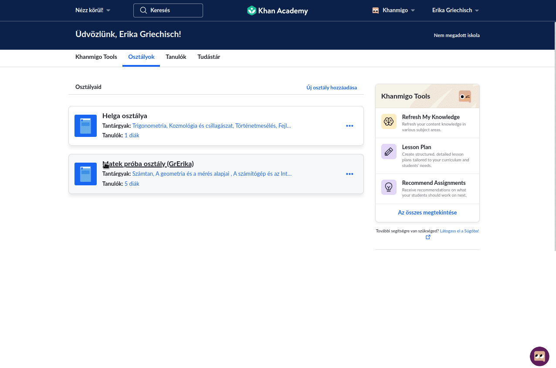Screen dimensions: 556x368
Task: Open more options for Matek próba osztály
Action: click(x=349, y=174)
